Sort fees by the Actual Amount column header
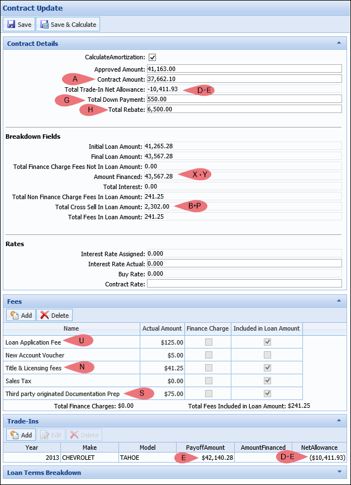 pos(162,328)
